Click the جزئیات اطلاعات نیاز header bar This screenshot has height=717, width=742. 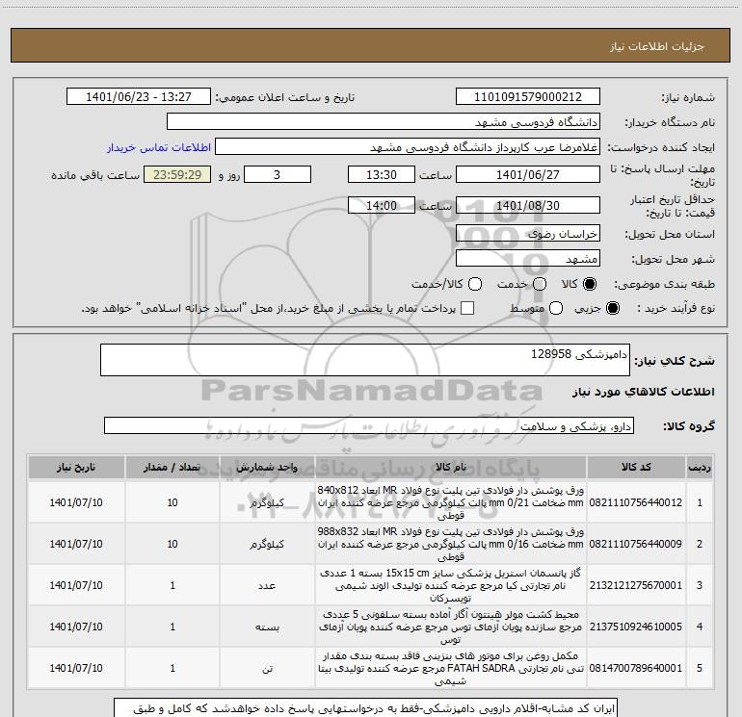(x=371, y=46)
